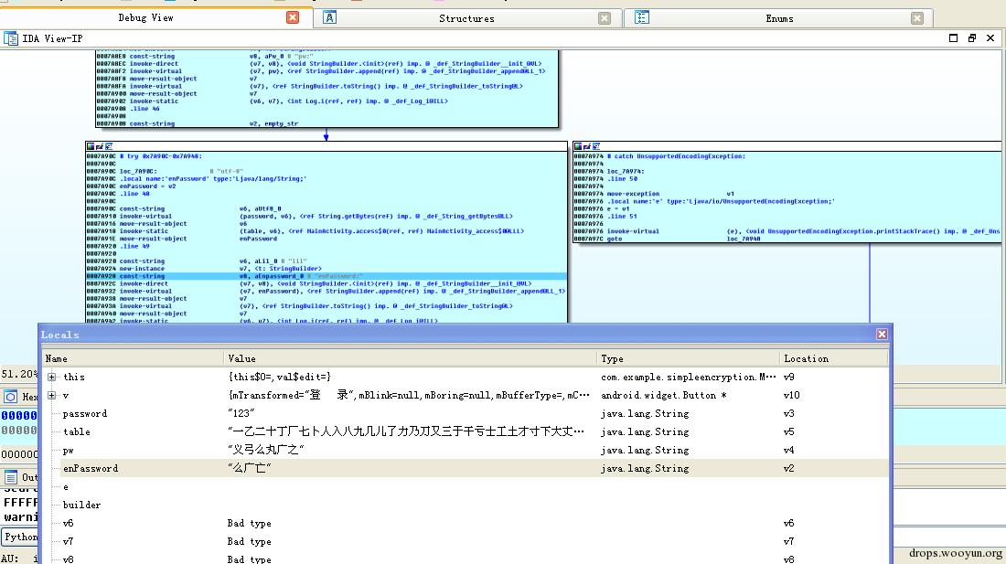Open the Structures tab icon
The image size is (1006, 564).
[329, 17]
